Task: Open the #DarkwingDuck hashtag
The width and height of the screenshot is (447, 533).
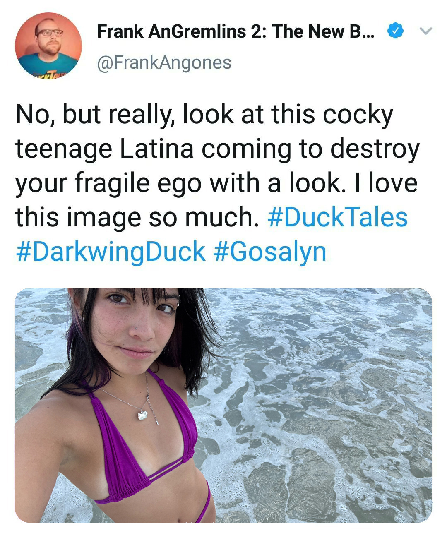Action: [111, 252]
